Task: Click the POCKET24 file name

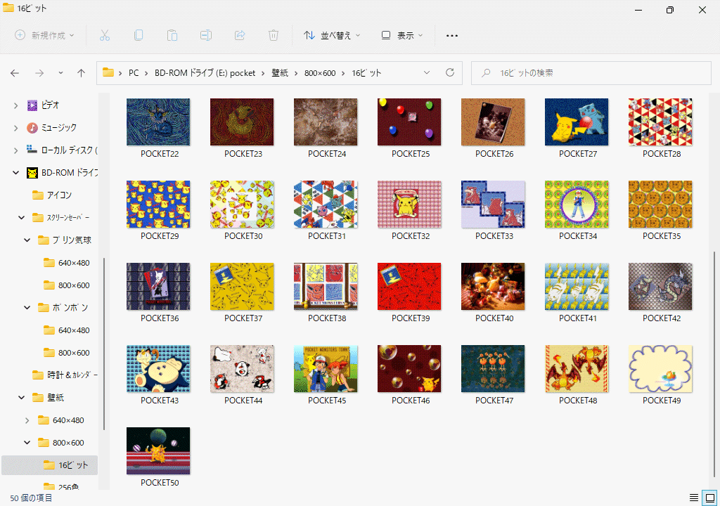Action: 327,154
